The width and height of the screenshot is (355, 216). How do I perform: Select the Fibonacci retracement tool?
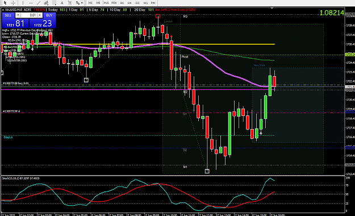tap(54, 3)
